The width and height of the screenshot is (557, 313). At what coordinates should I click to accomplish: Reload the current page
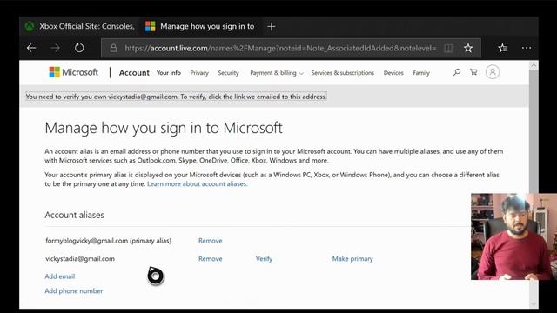pos(79,48)
